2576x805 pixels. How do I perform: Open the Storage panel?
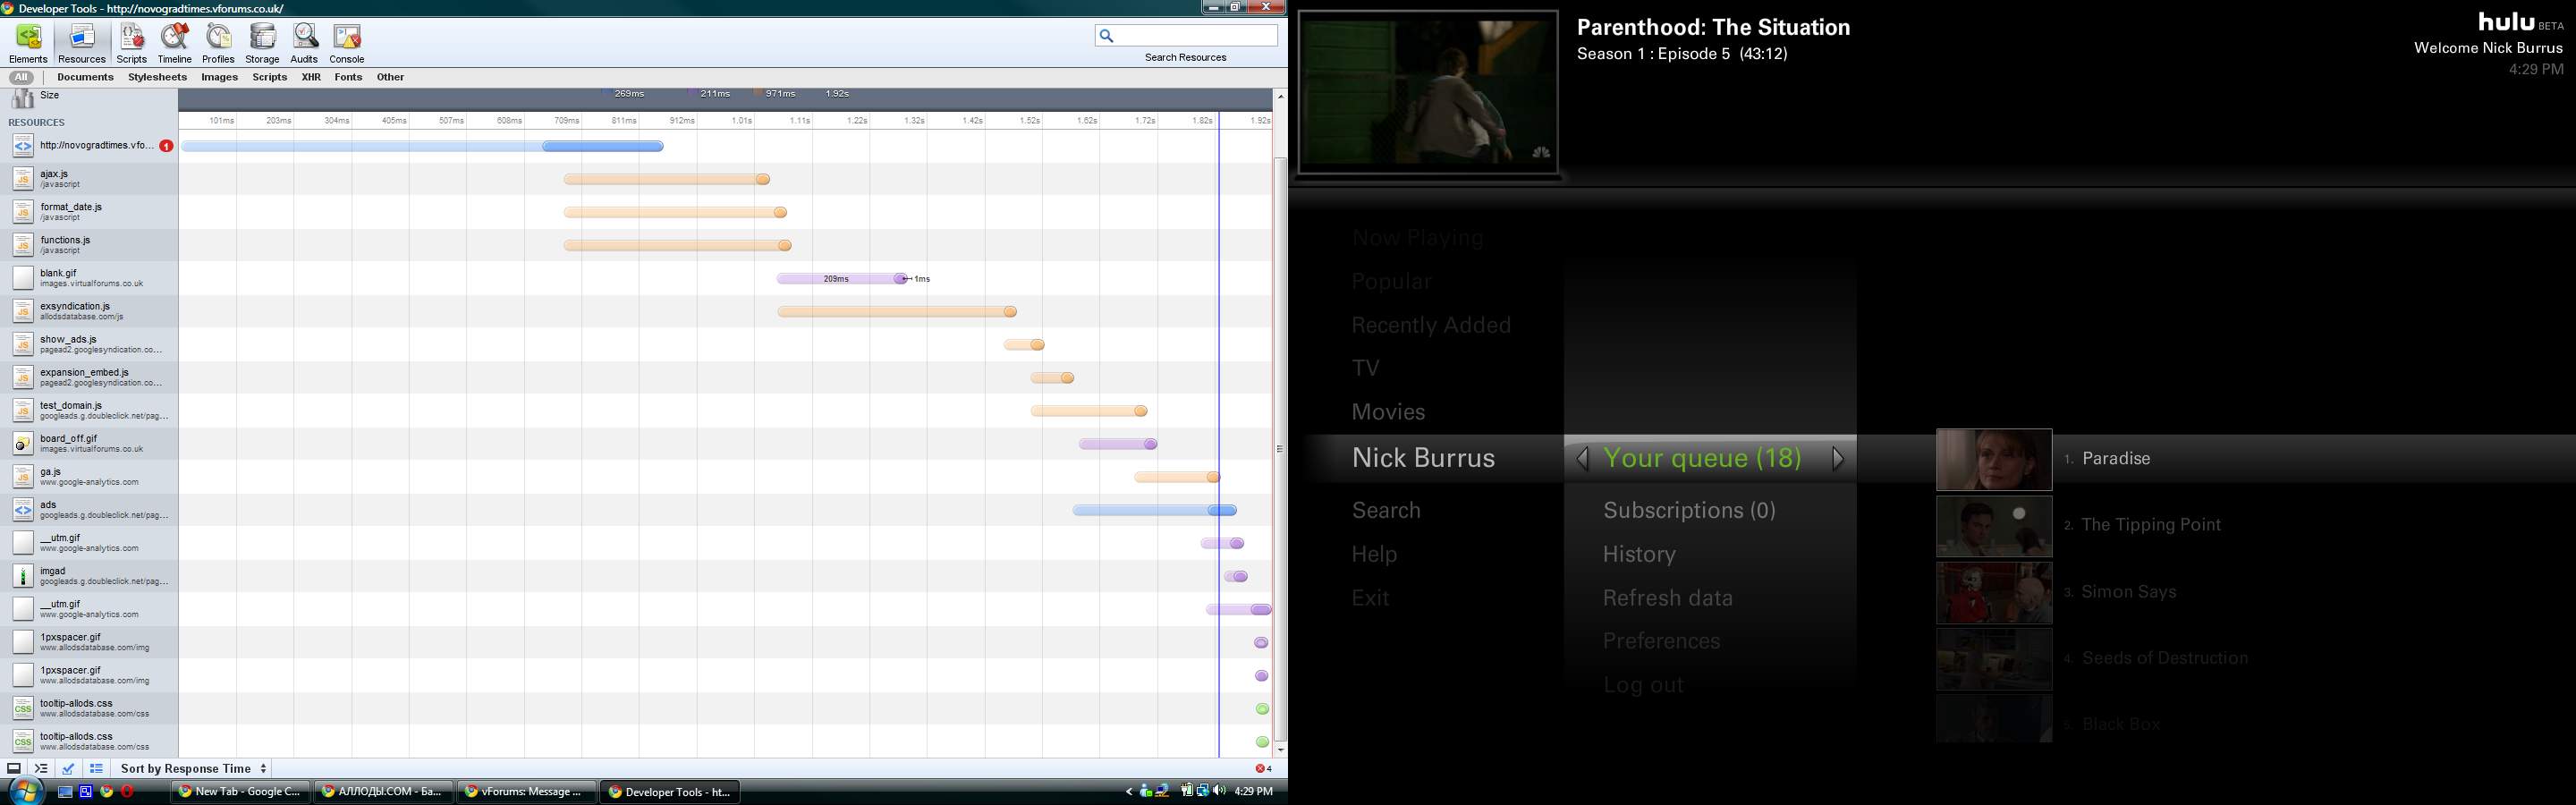pos(262,44)
